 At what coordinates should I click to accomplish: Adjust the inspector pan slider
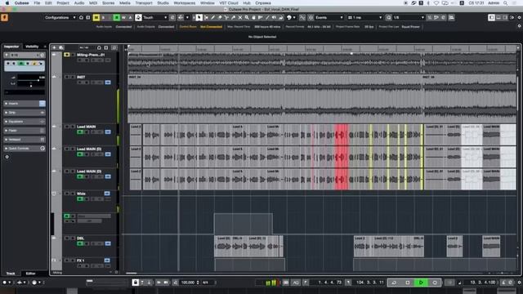pyautogui.click(x=31, y=86)
